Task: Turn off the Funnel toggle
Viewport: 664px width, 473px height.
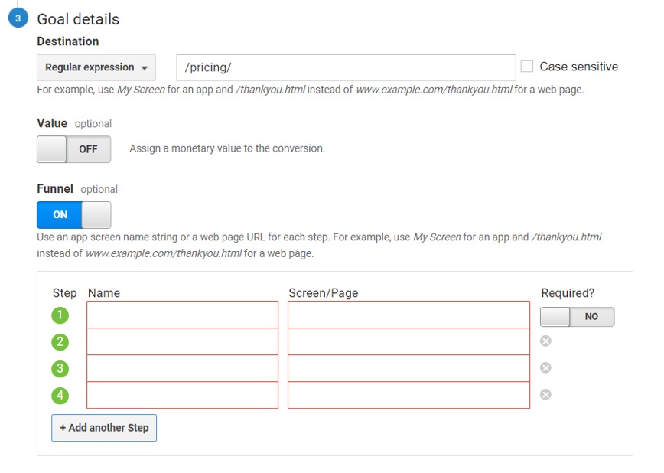Action: (73, 215)
